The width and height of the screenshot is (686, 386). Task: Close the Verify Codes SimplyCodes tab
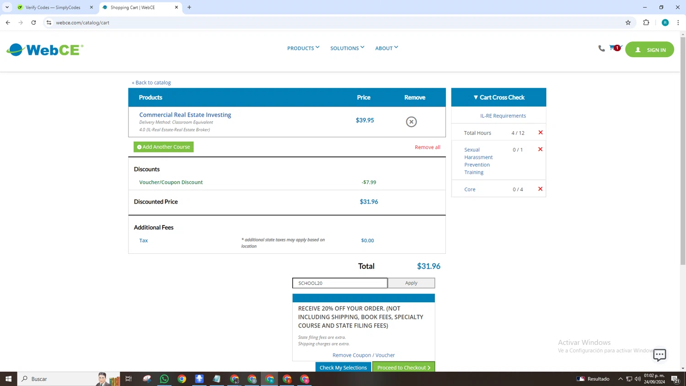[91, 7]
